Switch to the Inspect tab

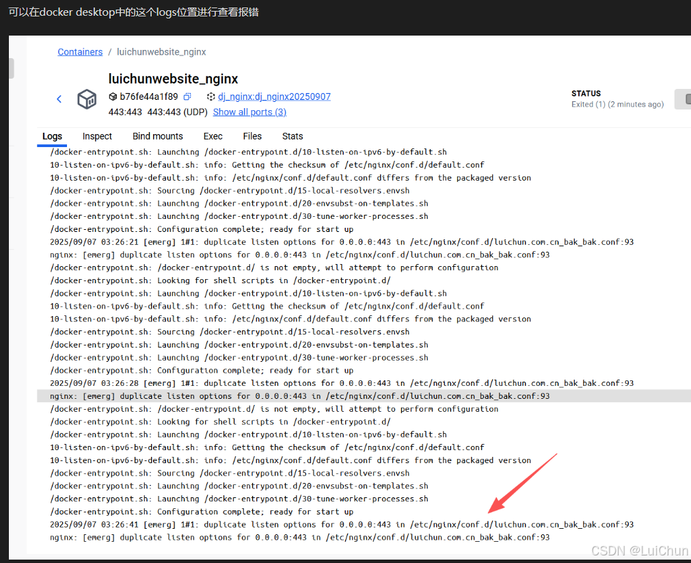97,136
